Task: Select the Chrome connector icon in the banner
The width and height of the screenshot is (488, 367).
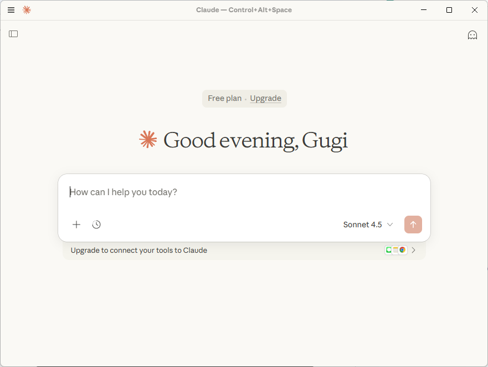Action: pos(402,249)
